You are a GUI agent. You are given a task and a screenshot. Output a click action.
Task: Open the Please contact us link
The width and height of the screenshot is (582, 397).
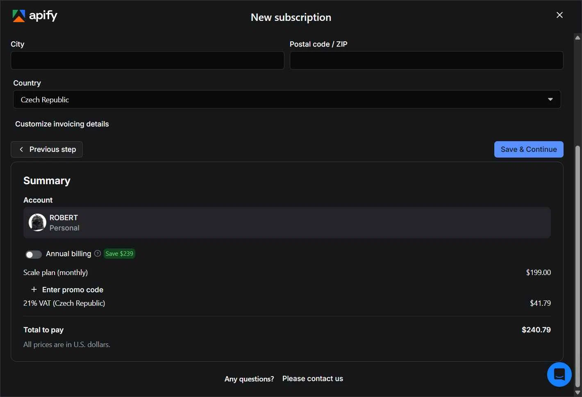[313, 379]
